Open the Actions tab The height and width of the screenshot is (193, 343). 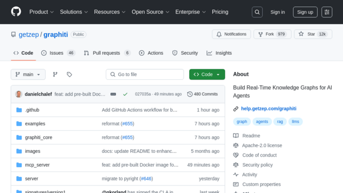pyautogui.click(x=151, y=53)
